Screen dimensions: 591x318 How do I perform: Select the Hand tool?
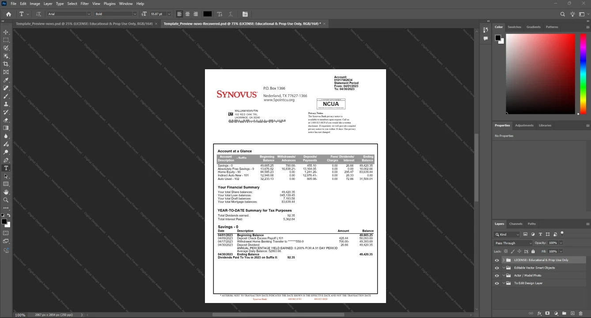point(6,192)
